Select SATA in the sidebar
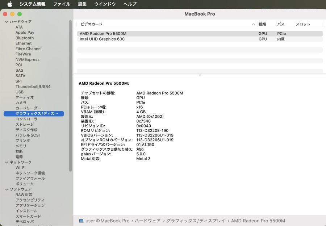This screenshot has height=226, width=326. [x=20, y=76]
